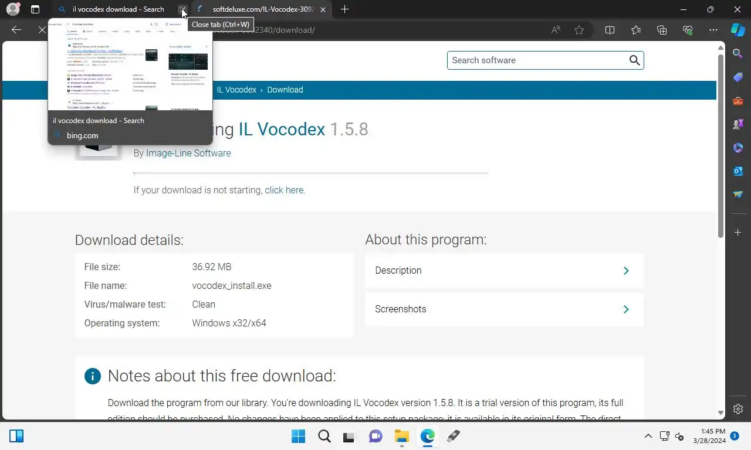Open sidebar Drop paper plane icon
The width and height of the screenshot is (751, 450).
pos(738,195)
